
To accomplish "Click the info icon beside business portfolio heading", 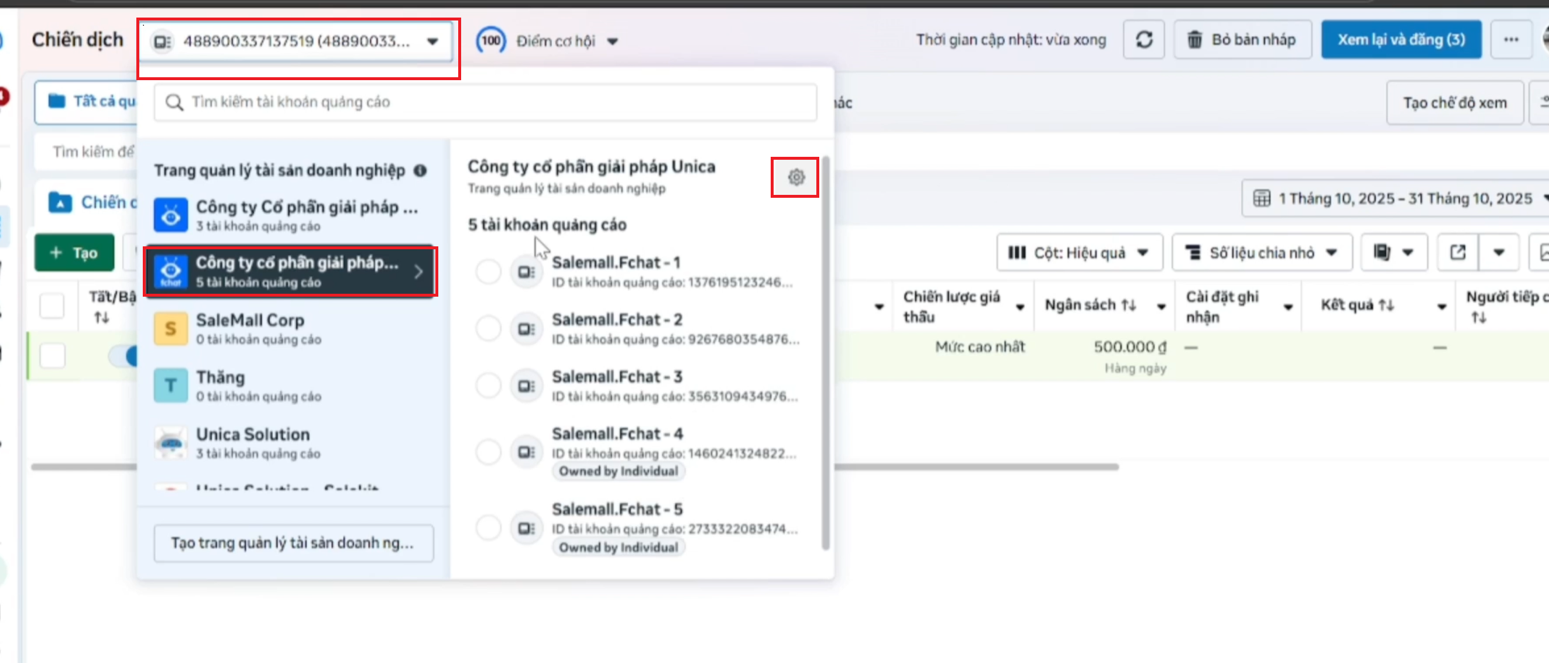I will coord(420,171).
